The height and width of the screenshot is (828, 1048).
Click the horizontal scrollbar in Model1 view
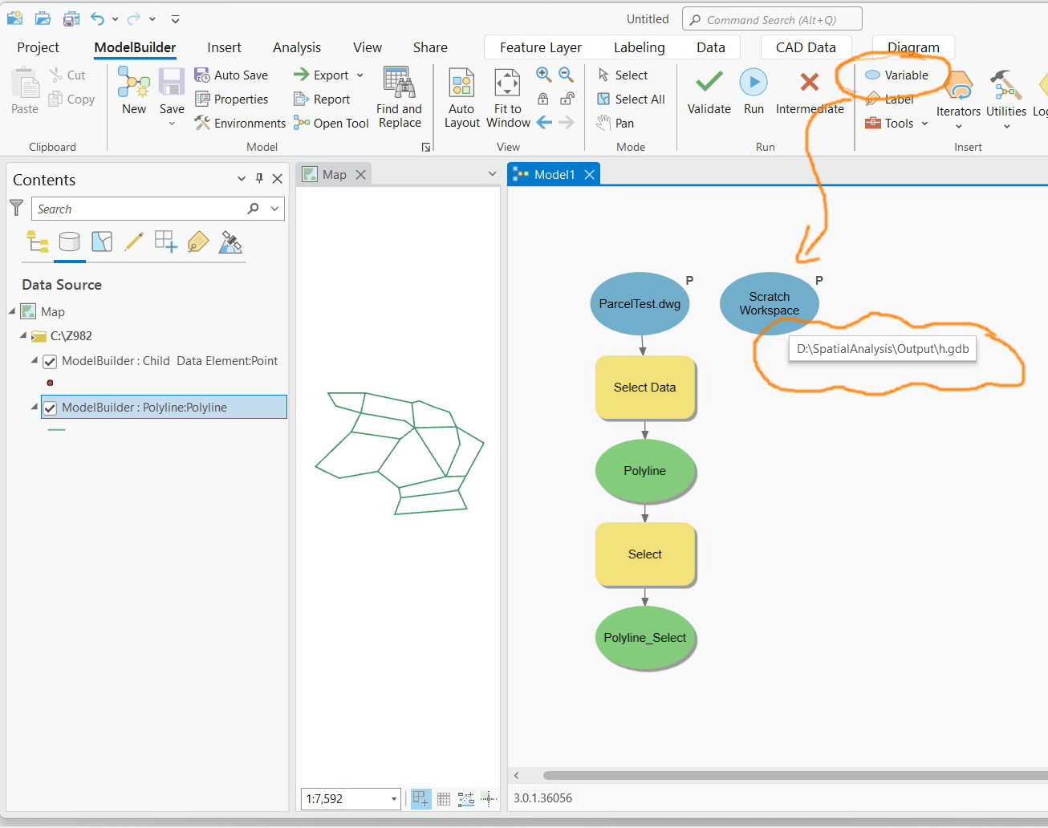tap(794, 775)
